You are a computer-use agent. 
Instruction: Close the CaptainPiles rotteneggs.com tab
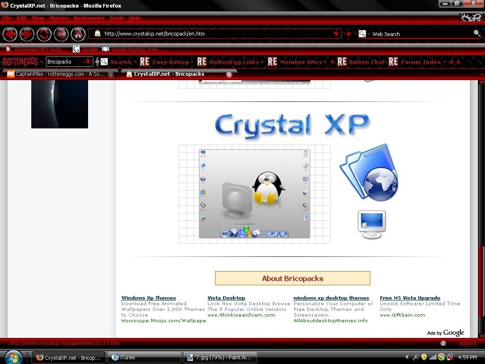pyautogui.click(x=111, y=74)
